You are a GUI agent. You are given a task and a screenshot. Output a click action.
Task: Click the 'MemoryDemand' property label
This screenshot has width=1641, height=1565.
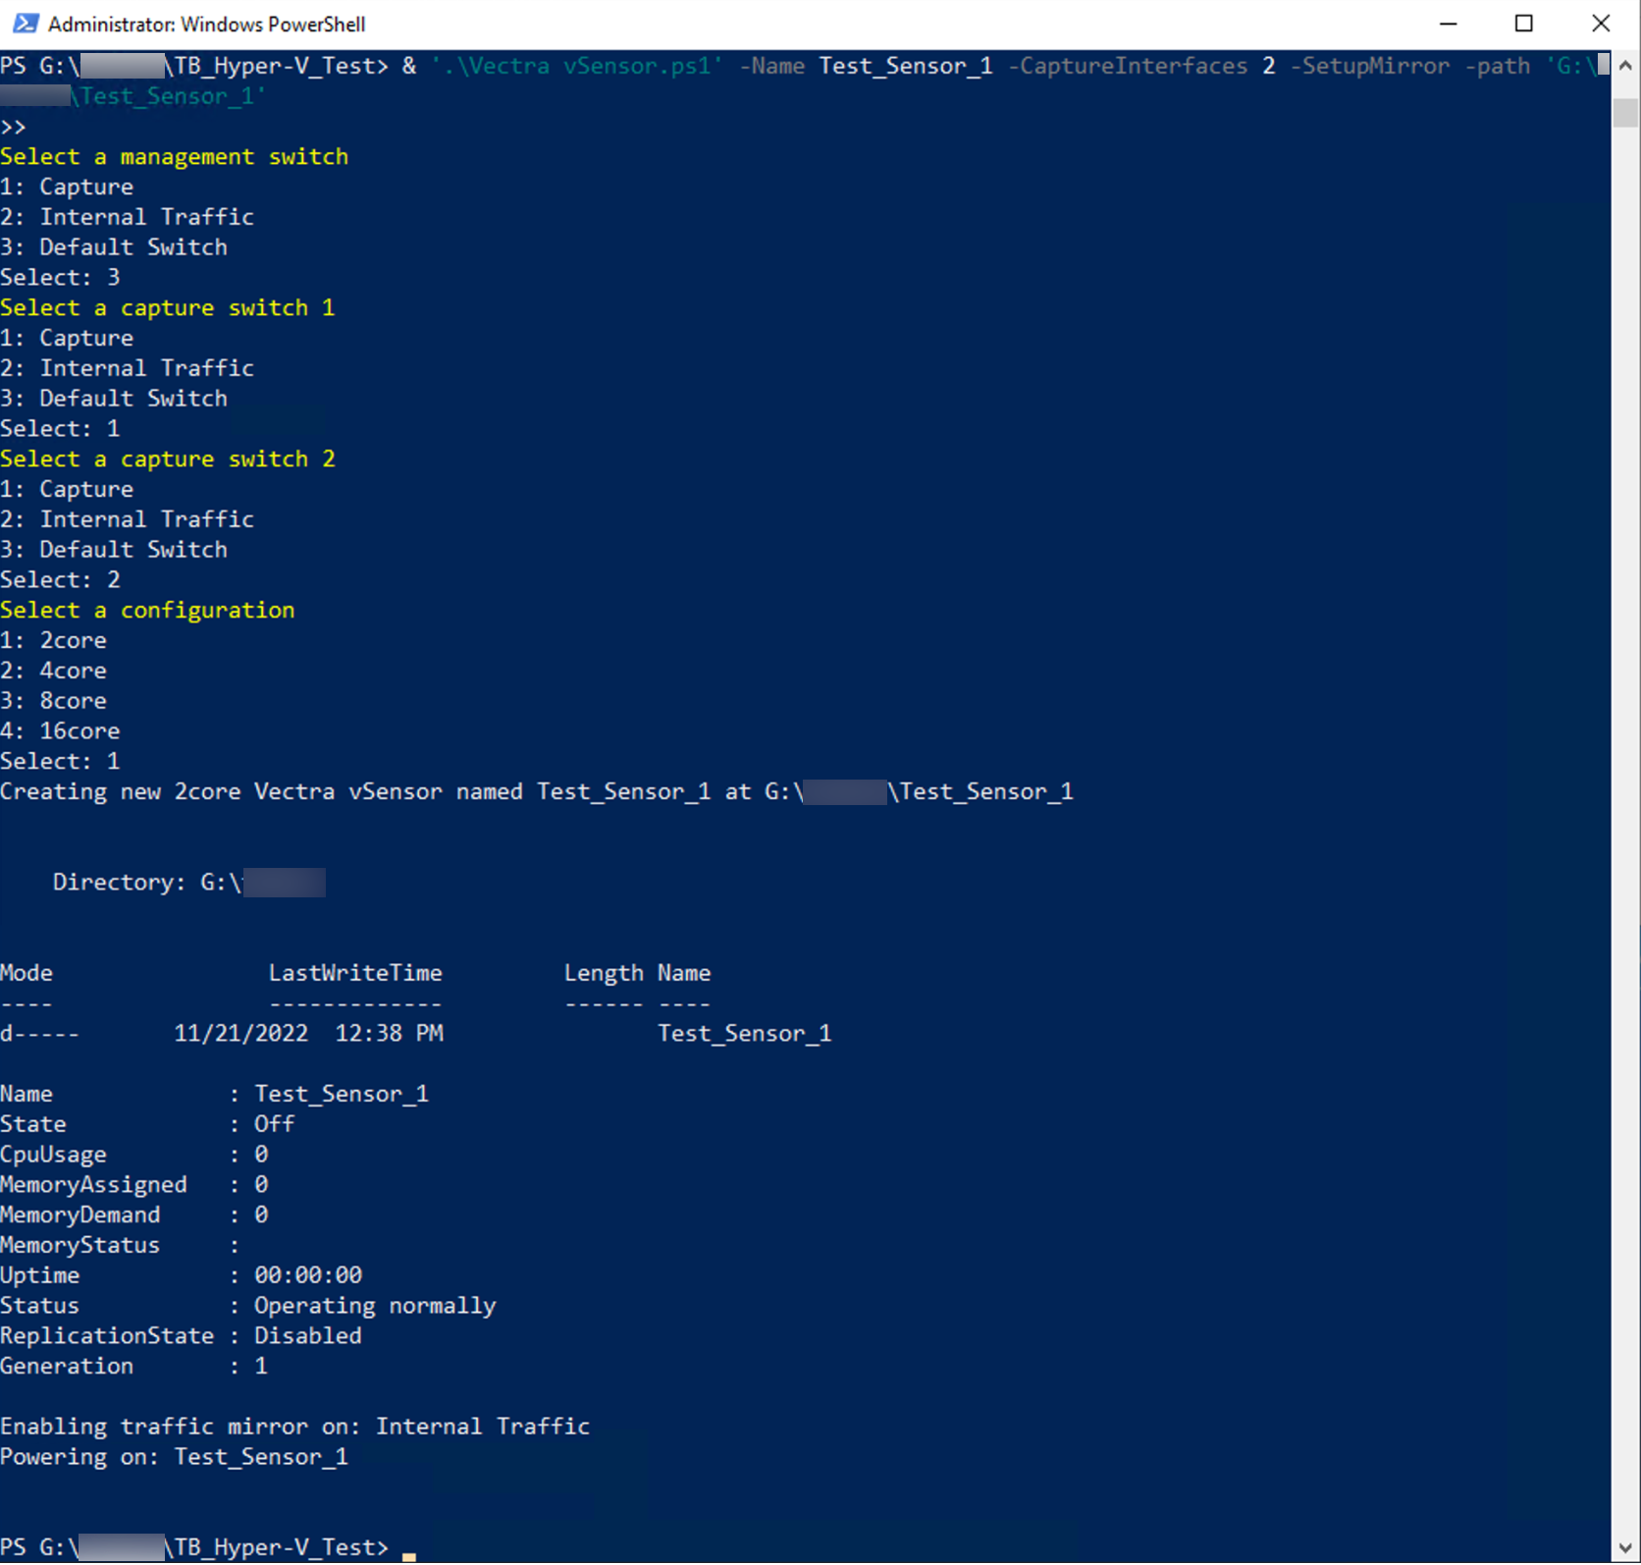pyautogui.click(x=79, y=1215)
